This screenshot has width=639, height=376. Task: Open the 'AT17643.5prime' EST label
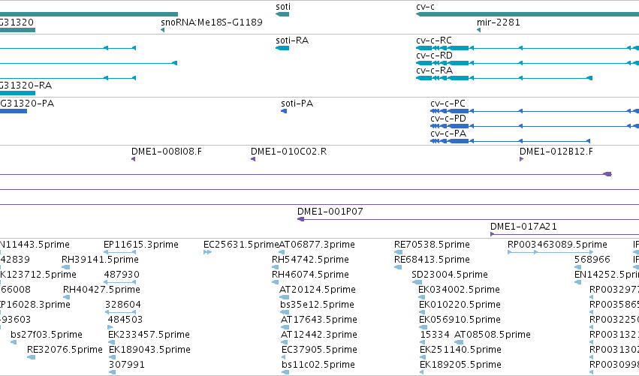[x=318, y=320]
